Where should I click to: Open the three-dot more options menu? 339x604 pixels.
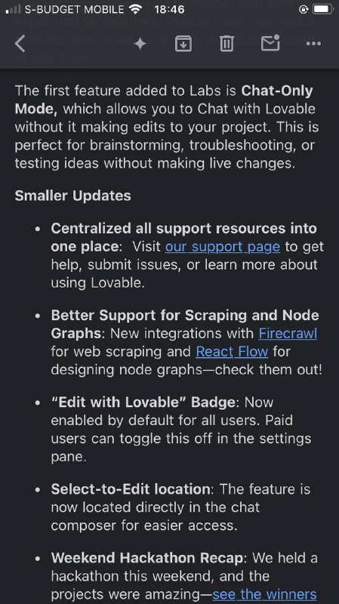(x=313, y=44)
